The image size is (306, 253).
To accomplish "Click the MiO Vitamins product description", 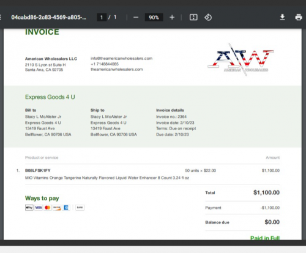I will pos(107,178).
